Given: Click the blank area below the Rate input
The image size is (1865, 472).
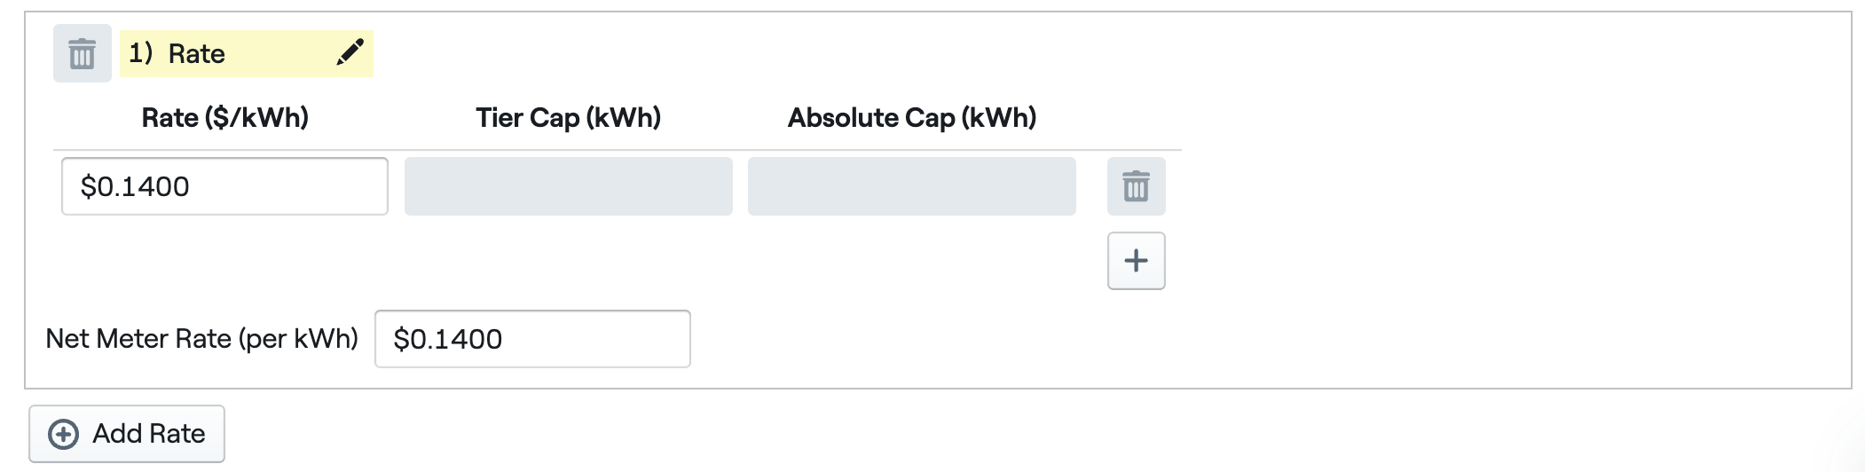Looking at the screenshot, I should [x=224, y=262].
